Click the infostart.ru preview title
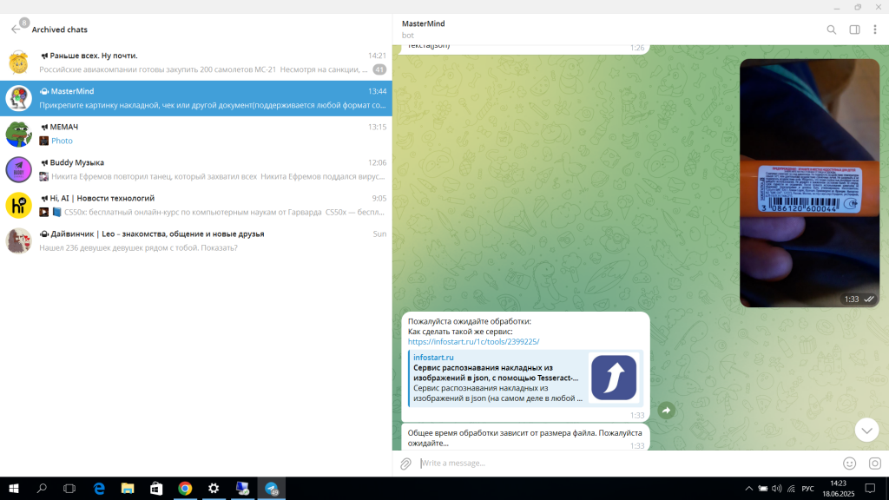This screenshot has width=889, height=500. tap(496, 372)
